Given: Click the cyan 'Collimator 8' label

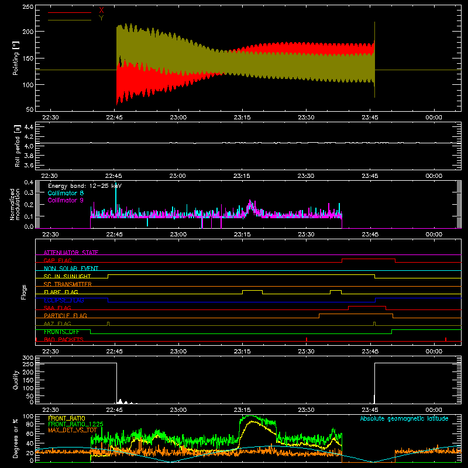Looking at the screenshot, I should (x=66, y=193).
